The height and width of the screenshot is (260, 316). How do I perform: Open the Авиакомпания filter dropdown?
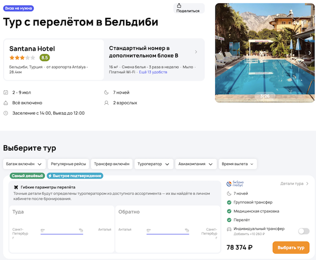[196, 164]
